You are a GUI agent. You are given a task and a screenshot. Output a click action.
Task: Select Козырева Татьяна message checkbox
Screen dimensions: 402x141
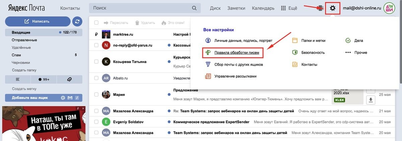[x=96, y=62]
